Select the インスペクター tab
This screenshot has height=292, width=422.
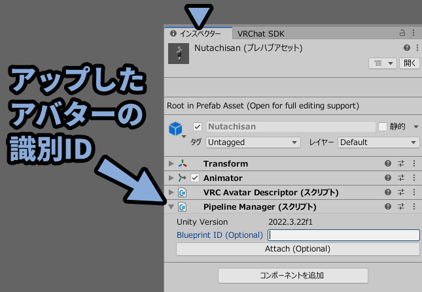coord(198,33)
